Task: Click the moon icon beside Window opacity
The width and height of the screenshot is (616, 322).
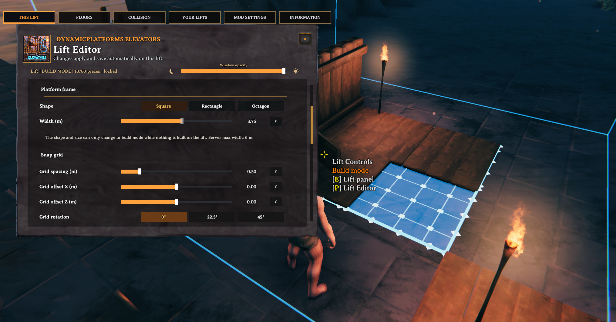Action: (x=172, y=71)
